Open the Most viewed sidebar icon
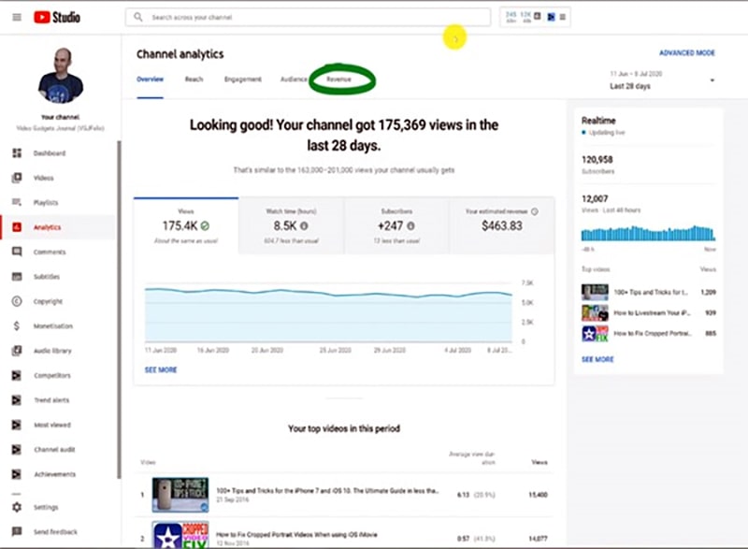Screen dimensions: 748x549 [x=17, y=425]
